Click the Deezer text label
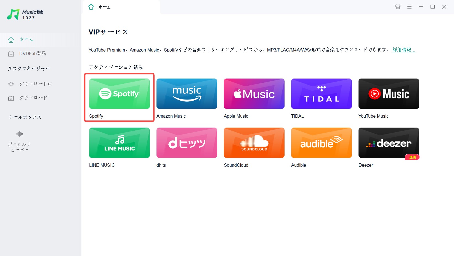 pos(366,165)
